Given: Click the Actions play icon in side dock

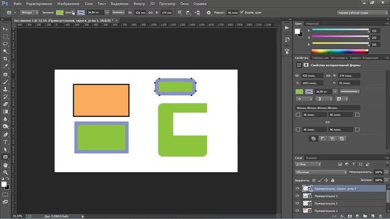Looking at the screenshot, I should [287, 28].
